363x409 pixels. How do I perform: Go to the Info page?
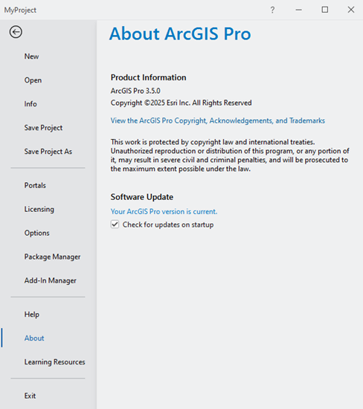coord(30,104)
